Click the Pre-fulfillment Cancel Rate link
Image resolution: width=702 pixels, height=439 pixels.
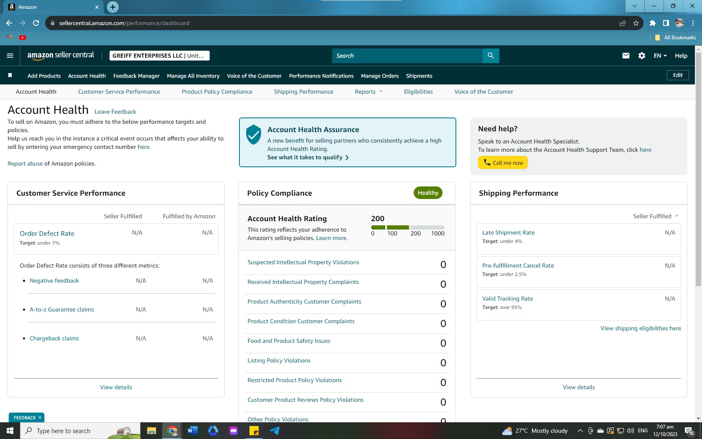[518, 265]
